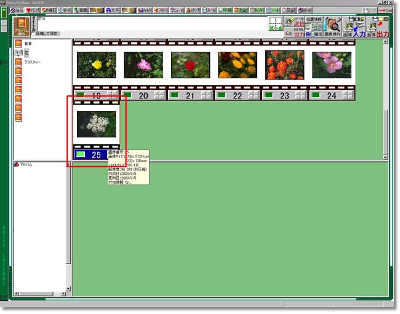Click the 画像 出力 output icon
400x314 pixels.
point(378,27)
